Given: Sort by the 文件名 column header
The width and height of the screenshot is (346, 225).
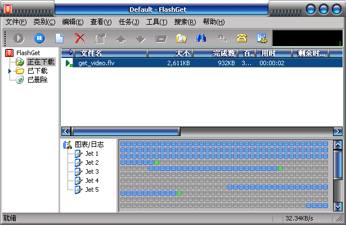Looking at the screenshot, I should [111, 53].
